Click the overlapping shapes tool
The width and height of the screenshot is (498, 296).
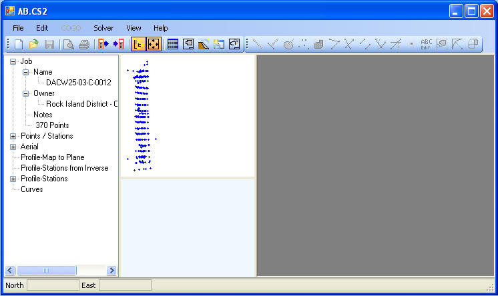pos(473,44)
